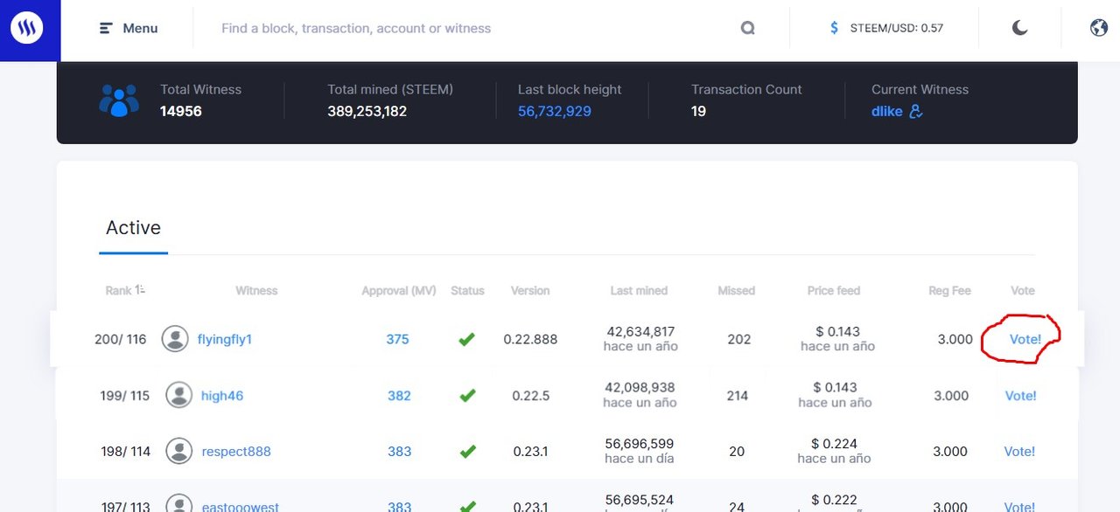
Task: Click rank 199/ 115 cell
Action: [x=125, y=396]
